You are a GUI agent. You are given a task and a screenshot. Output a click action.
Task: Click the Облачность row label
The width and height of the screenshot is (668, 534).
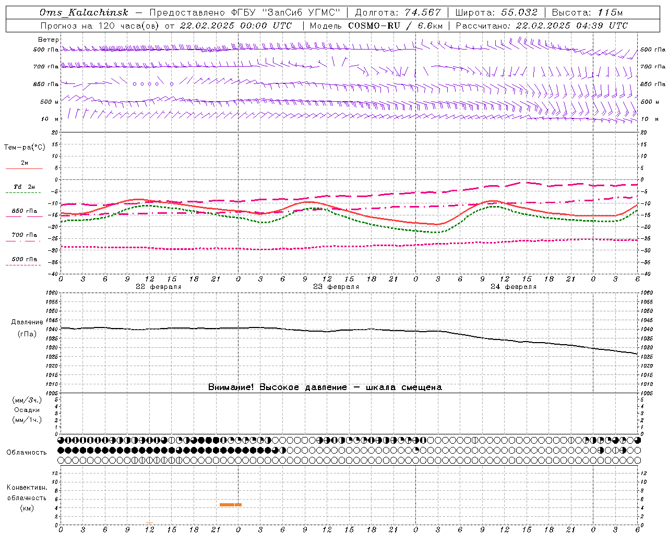tap(27, 452)
